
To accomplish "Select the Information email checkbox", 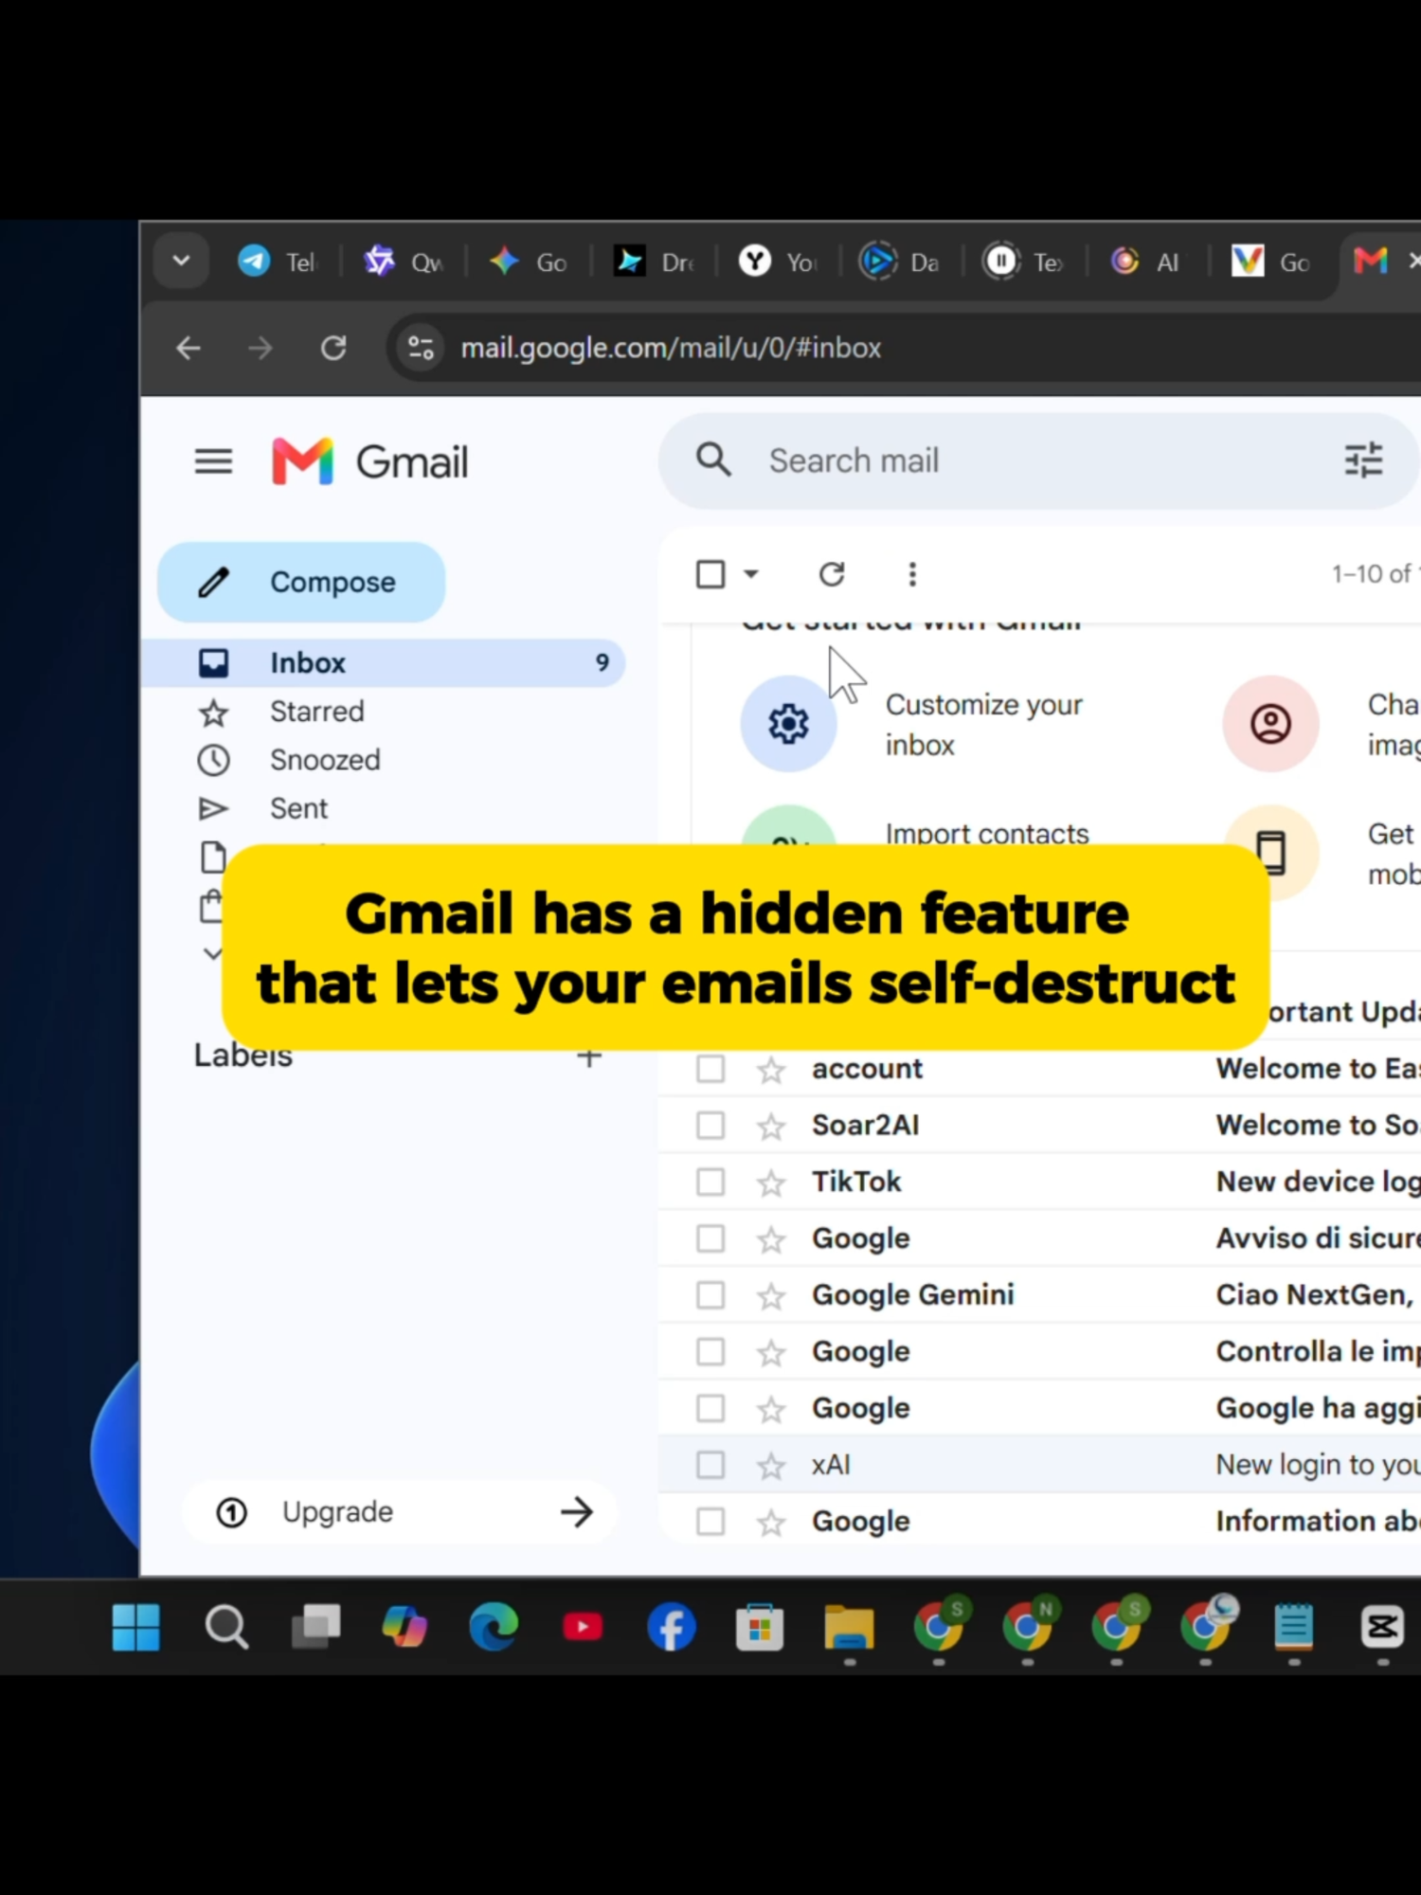I will pyautogui.click(x=710, y=1522).
